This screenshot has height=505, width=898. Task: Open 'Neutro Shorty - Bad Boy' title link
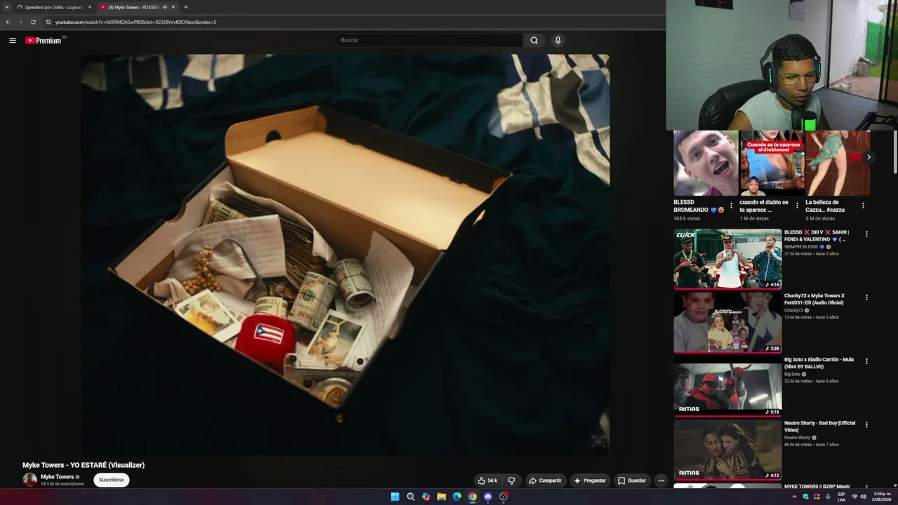pos(819,426)
